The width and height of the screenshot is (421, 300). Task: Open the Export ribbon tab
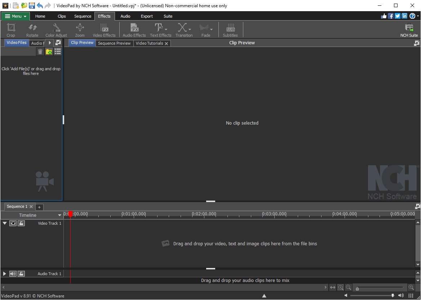pyautogui.click(x=147, y=16)
